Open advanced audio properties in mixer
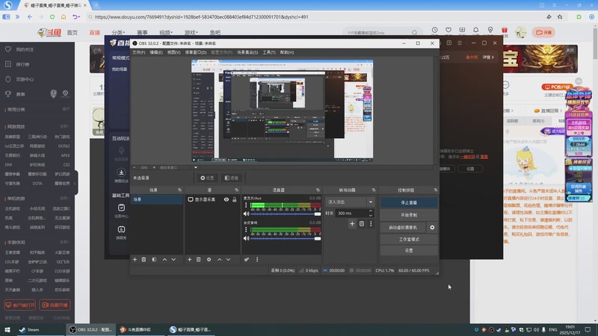 pyautogui.click(x=247, y=259)
